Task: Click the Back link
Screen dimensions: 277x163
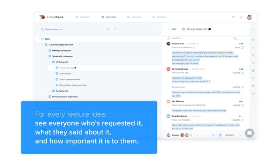Action: 173,29
